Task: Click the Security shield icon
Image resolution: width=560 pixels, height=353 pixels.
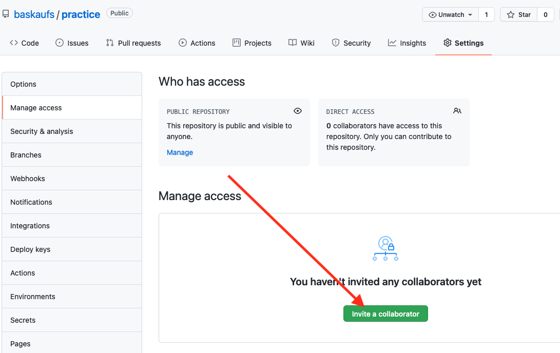Action: click(x=335, y=43)
